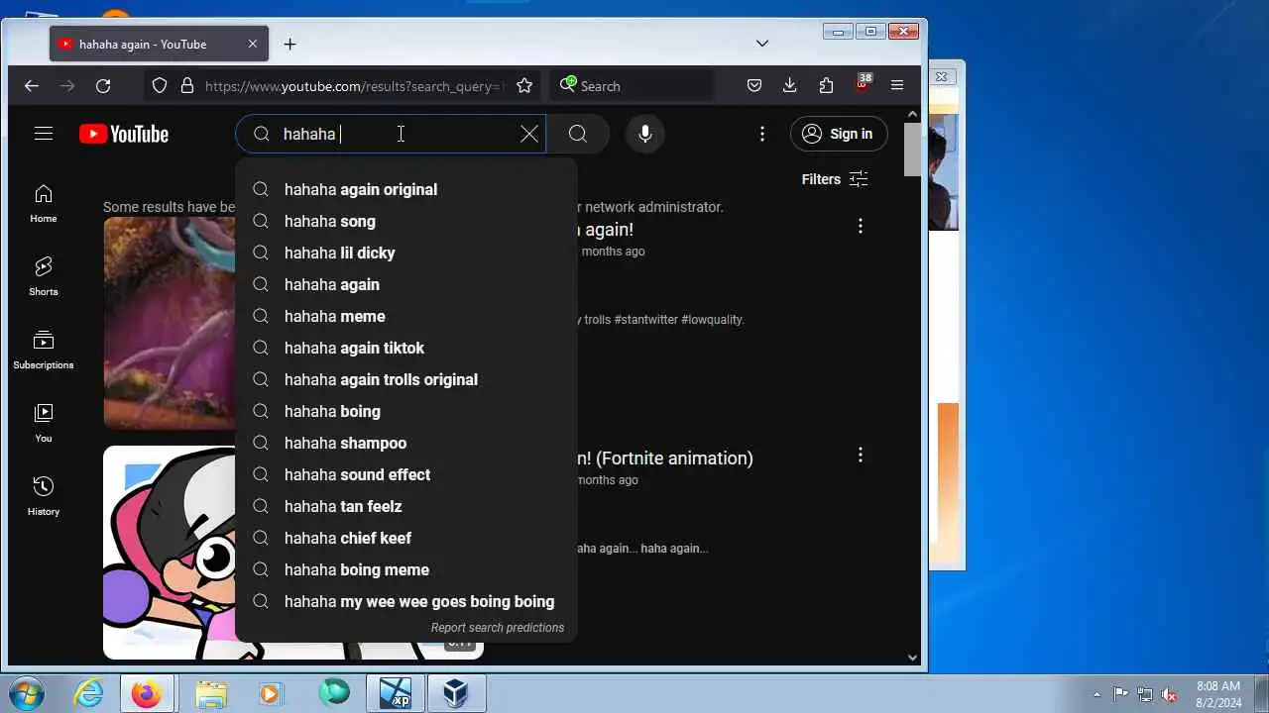The image size is (1269, 713).
Task: Open History in the YouTube sidebar
Action: coord(44,496)
